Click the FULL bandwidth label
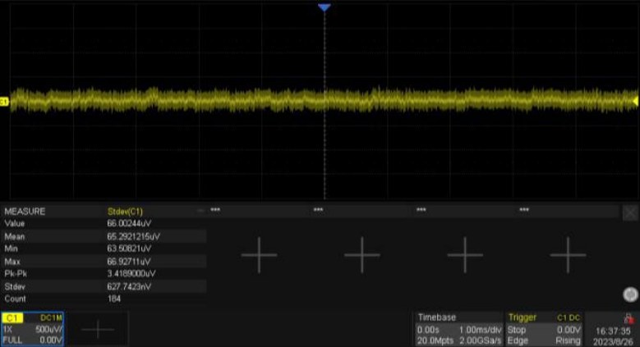The height and width of the screenshot is (347, 640). tap(12, 340)
